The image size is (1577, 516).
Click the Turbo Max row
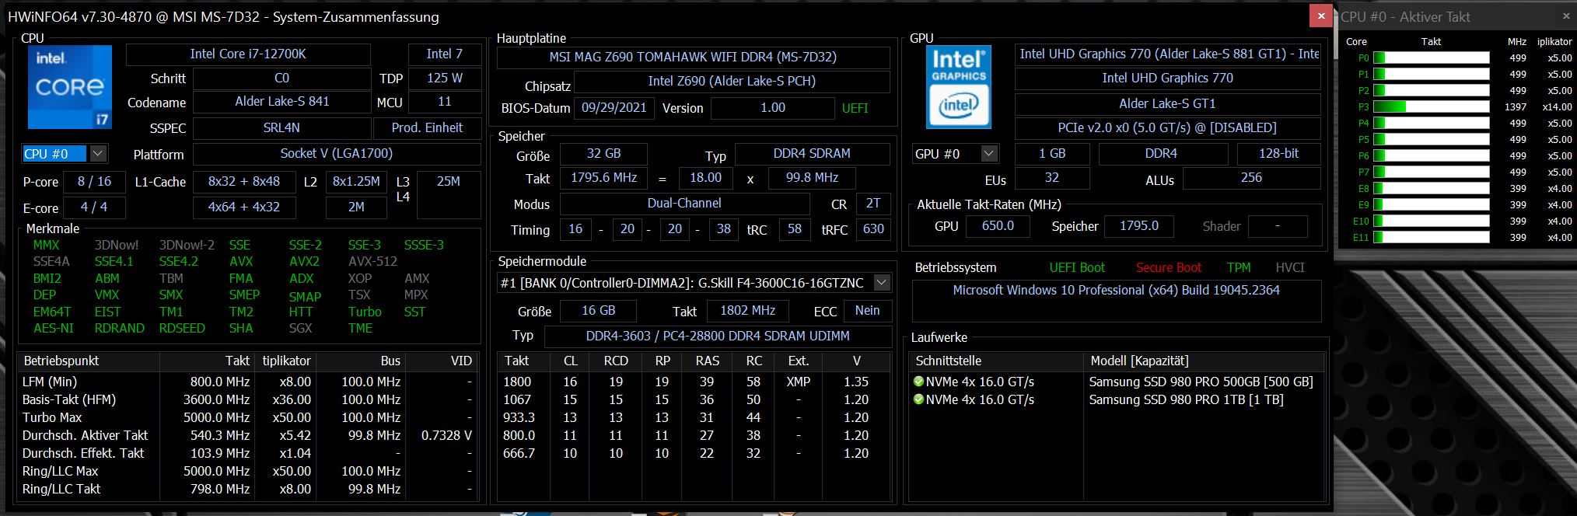[247, 417]
